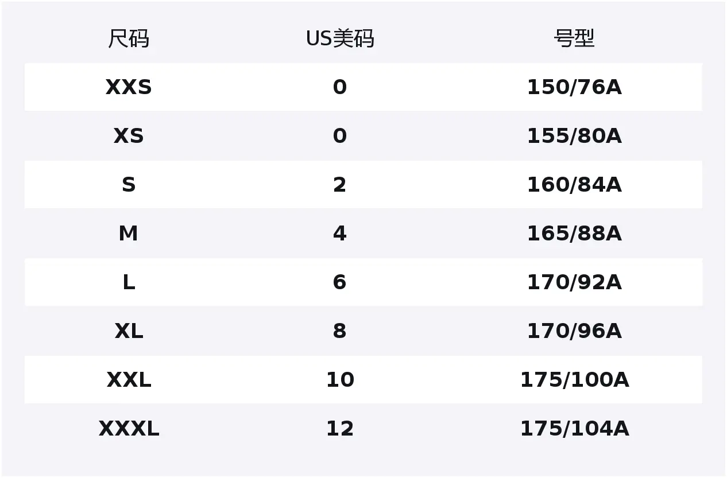Screen dimensions: 727x478
Task: Select the XXS size cell
Action: click(129, 87)
